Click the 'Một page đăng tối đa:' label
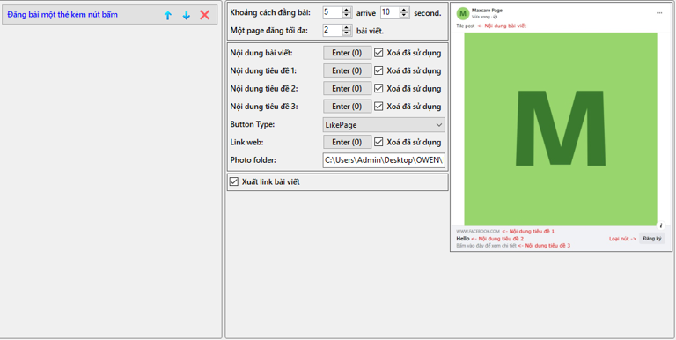 [x=269, y=31]
